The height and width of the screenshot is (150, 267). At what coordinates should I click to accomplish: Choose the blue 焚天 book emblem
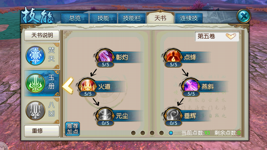[35, 56]
